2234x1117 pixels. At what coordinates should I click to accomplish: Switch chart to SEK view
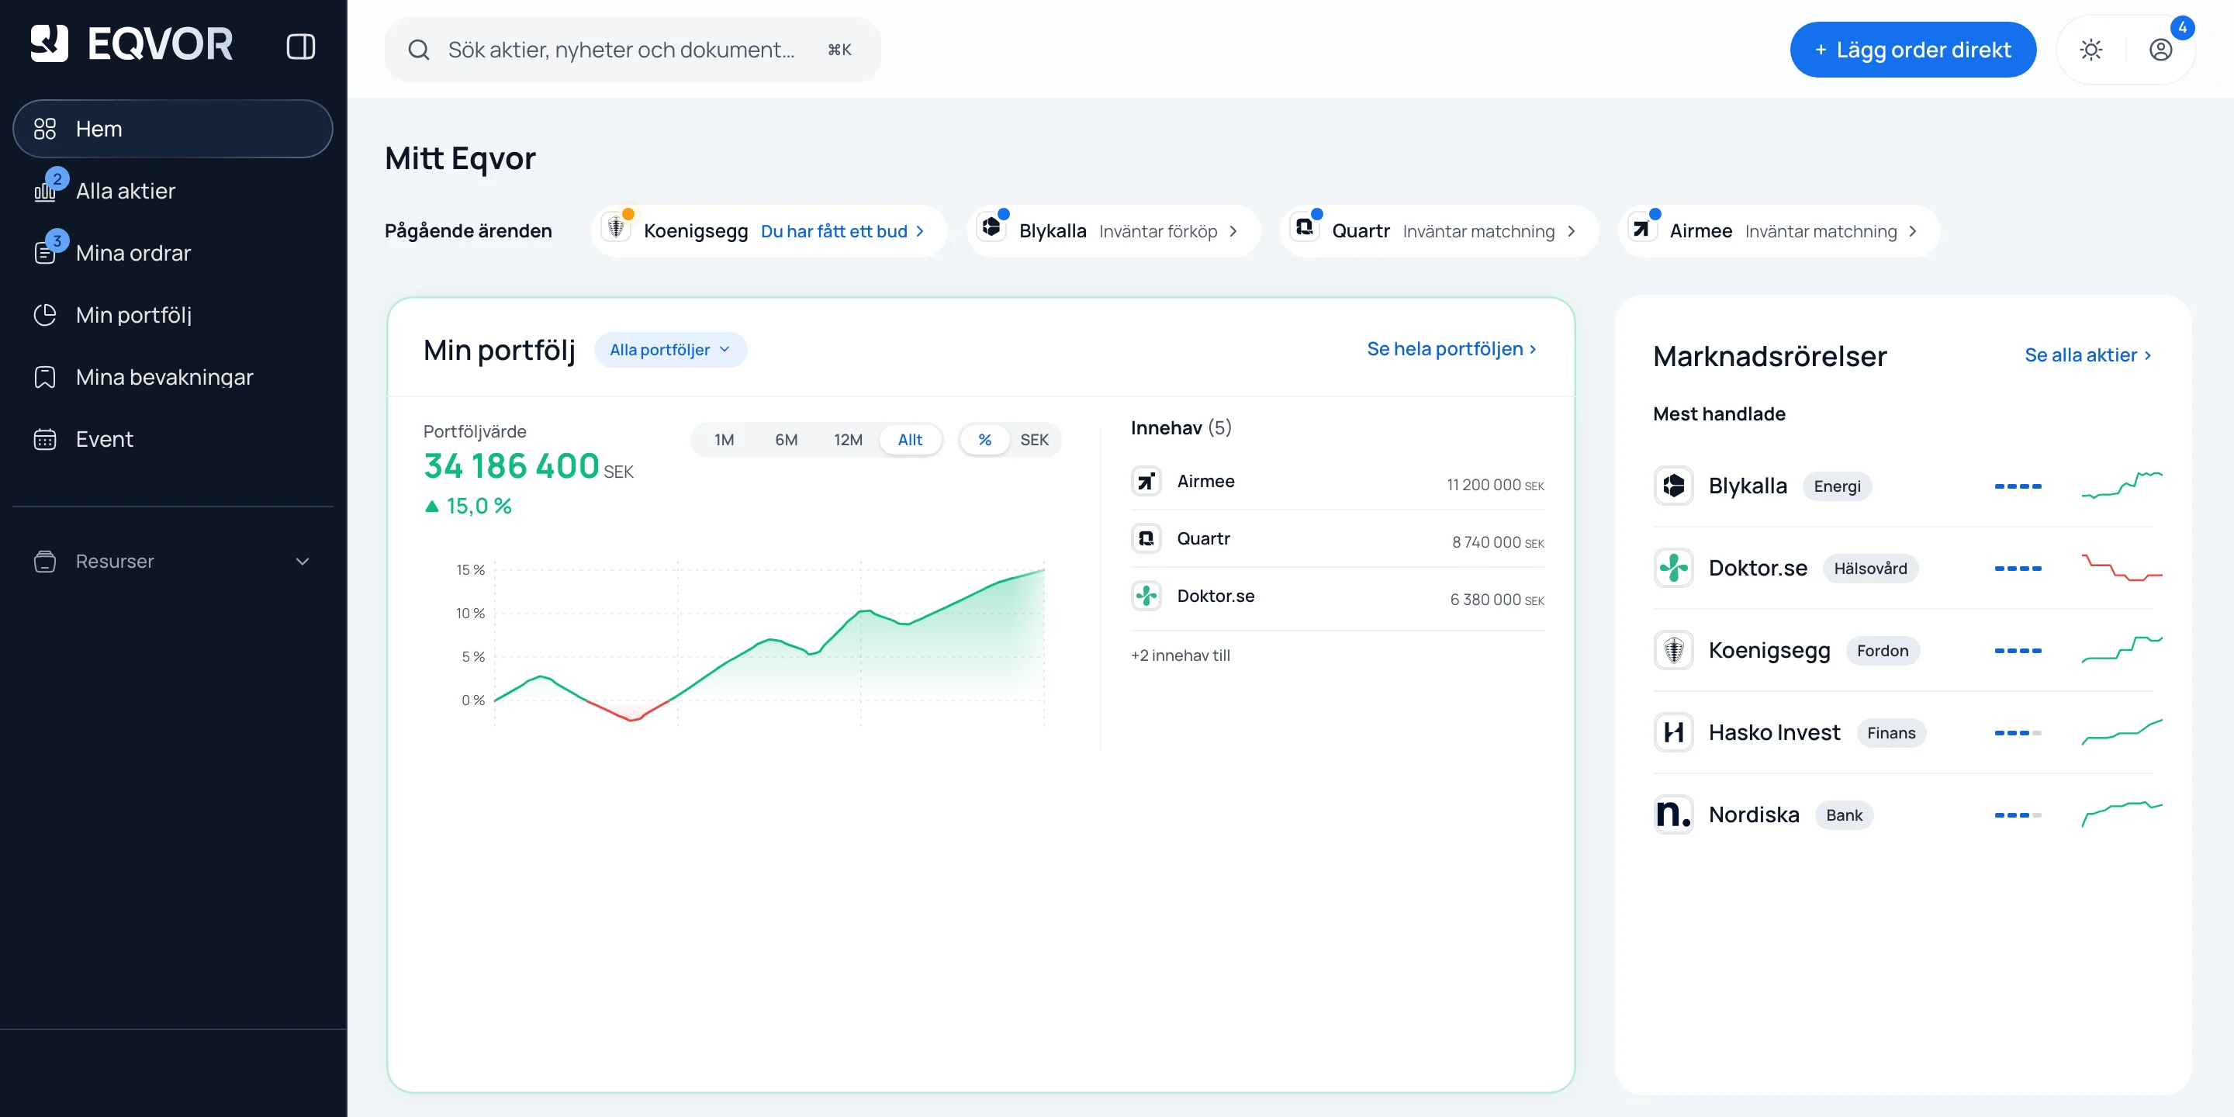(x=1034, y=440)
